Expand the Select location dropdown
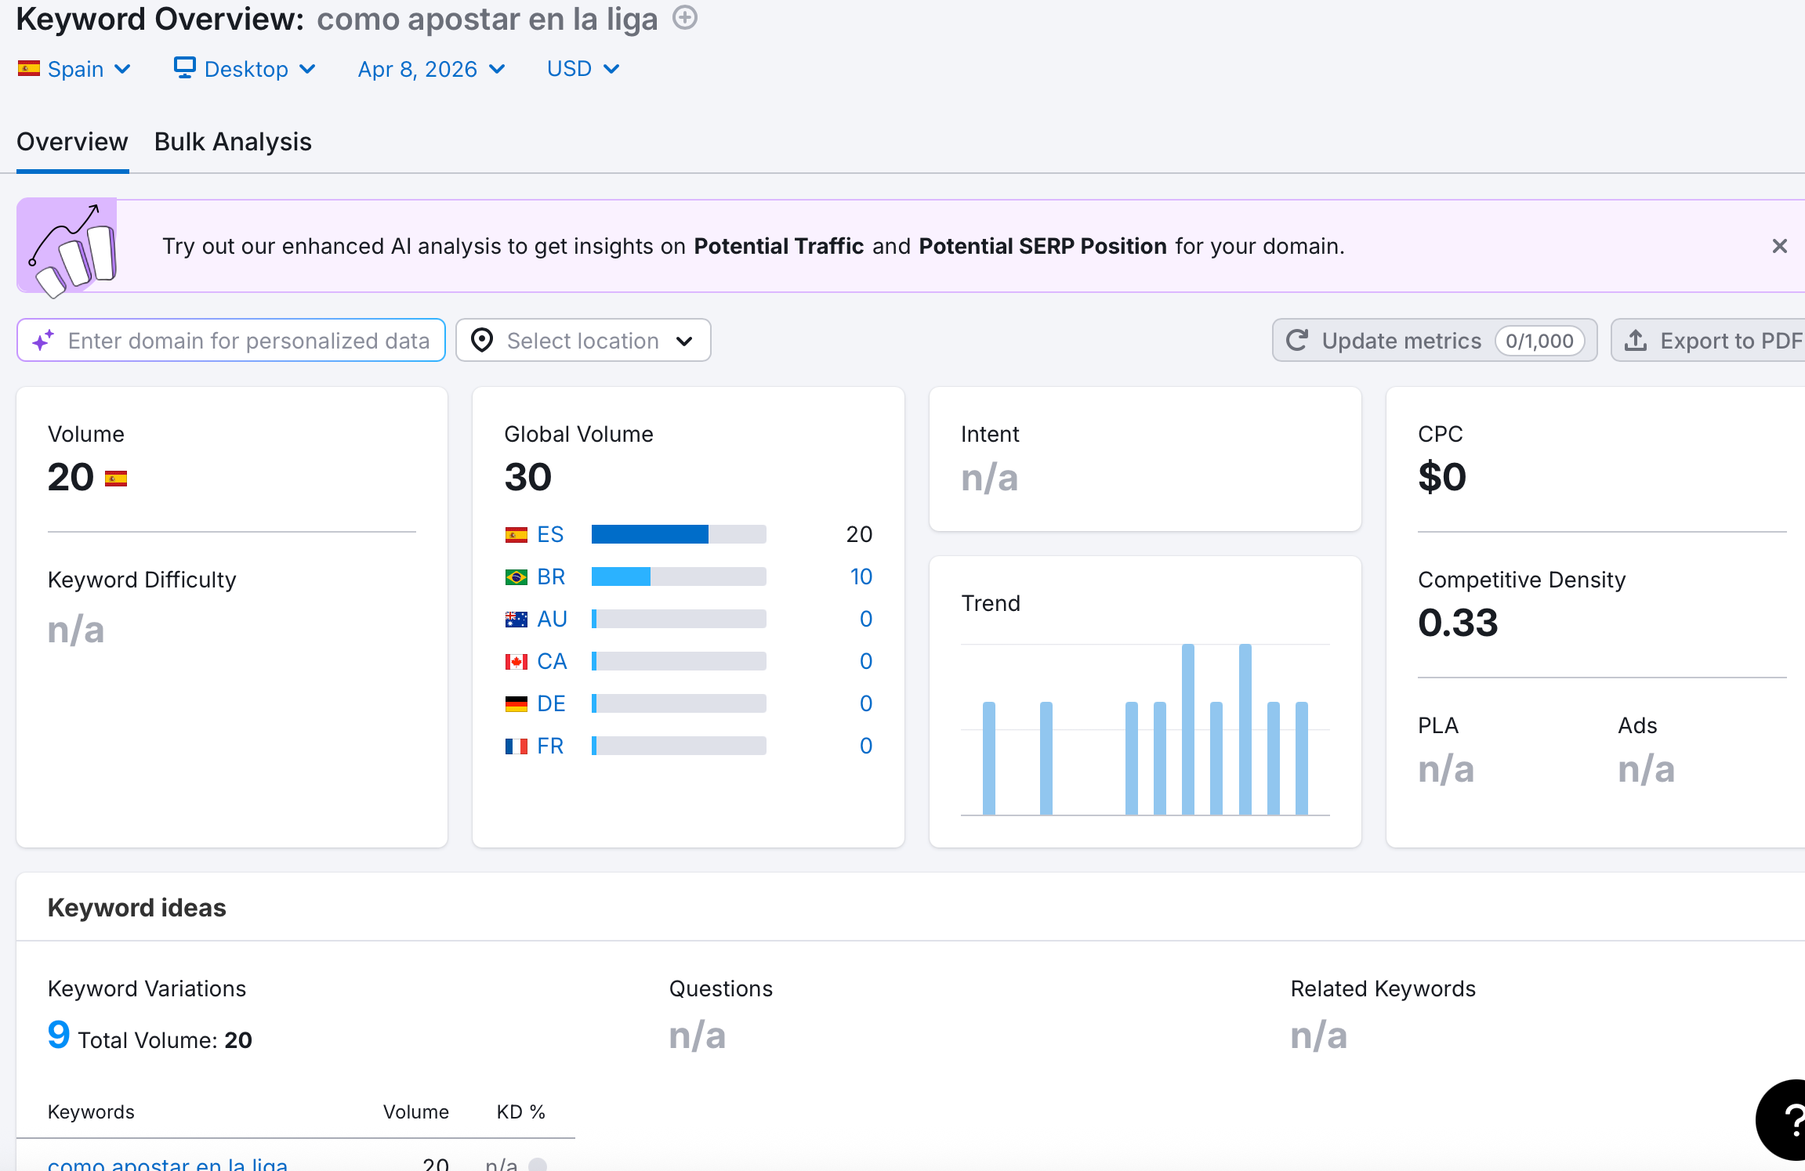This screenshot has height=1171, width=1805. (x=583, y=340)
